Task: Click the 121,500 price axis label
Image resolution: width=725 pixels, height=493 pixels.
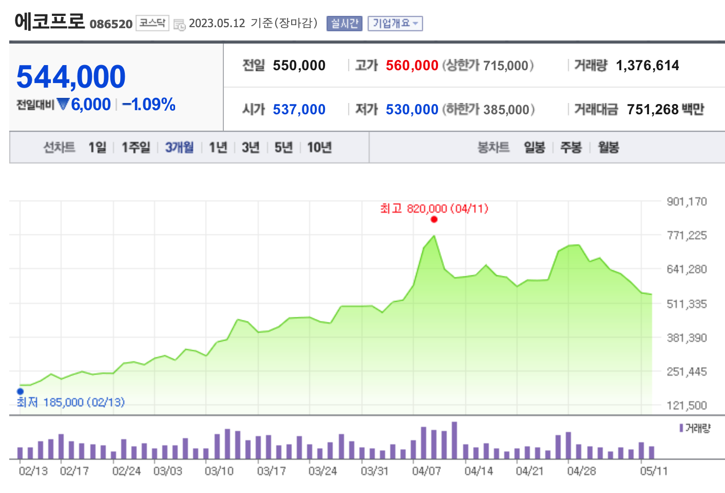Action: coord(687,405)
